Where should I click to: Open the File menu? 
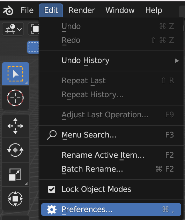tap(27, 10)
